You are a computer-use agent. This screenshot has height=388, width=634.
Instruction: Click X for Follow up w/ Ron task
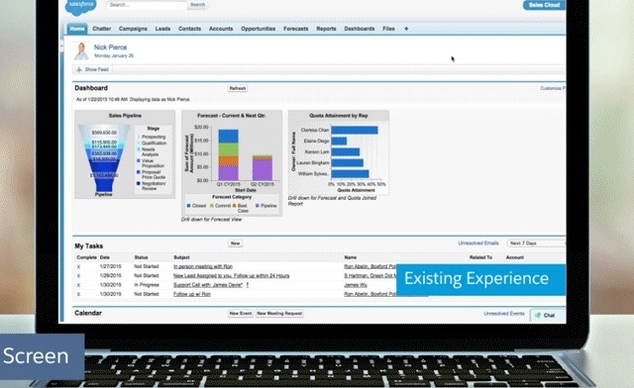[78, 294]
